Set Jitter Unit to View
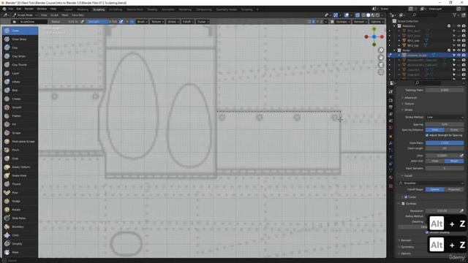This screenshot has height=263, width=468. (x=435, y=161)
